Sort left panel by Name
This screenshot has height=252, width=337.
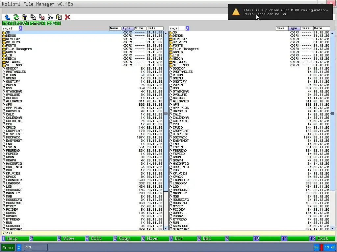coord(115,28)
